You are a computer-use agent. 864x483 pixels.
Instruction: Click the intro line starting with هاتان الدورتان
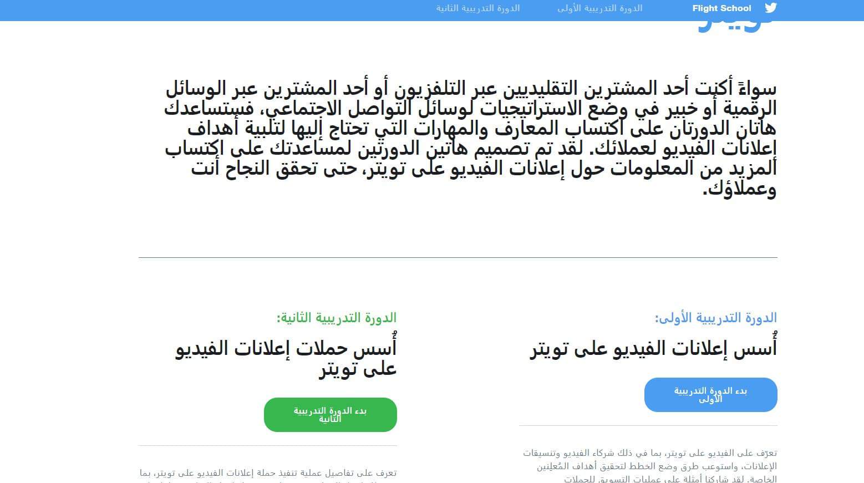481,129
